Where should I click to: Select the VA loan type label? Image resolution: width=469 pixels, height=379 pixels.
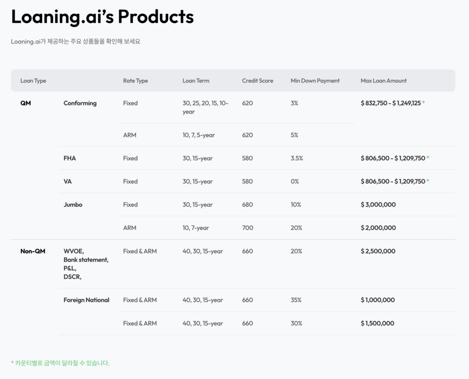click(67, 182)
